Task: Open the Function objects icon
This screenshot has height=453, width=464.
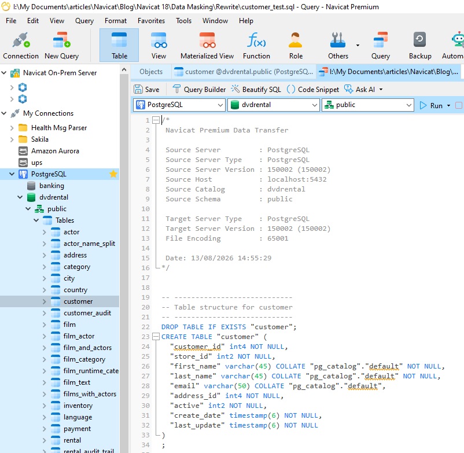Action: pyautogui.click(x=256, y=45)
